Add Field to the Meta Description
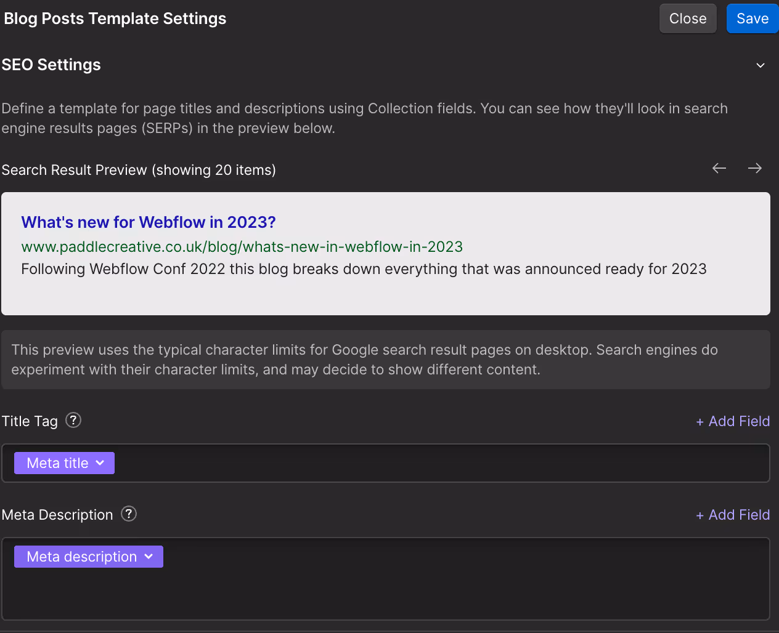 click(x=733, y=515)
